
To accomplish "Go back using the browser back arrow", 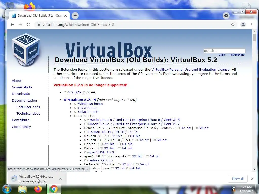I will [x=12, y=25].
